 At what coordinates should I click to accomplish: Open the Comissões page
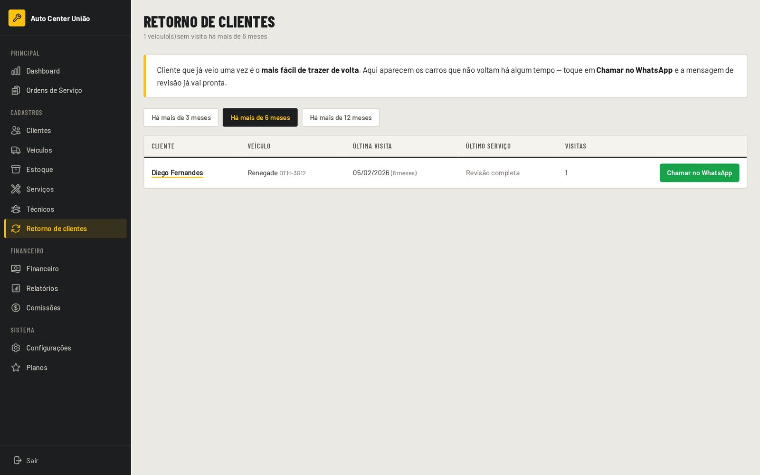[x=66, y=308]
